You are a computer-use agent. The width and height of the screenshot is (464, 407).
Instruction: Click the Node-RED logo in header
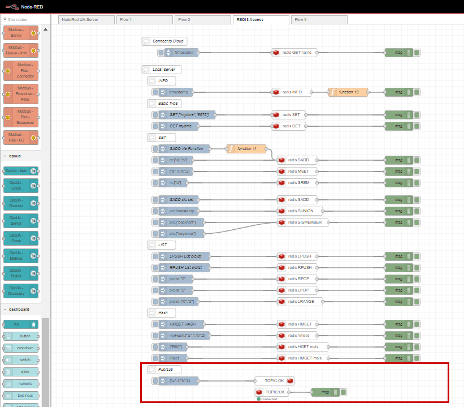(24, 7)
